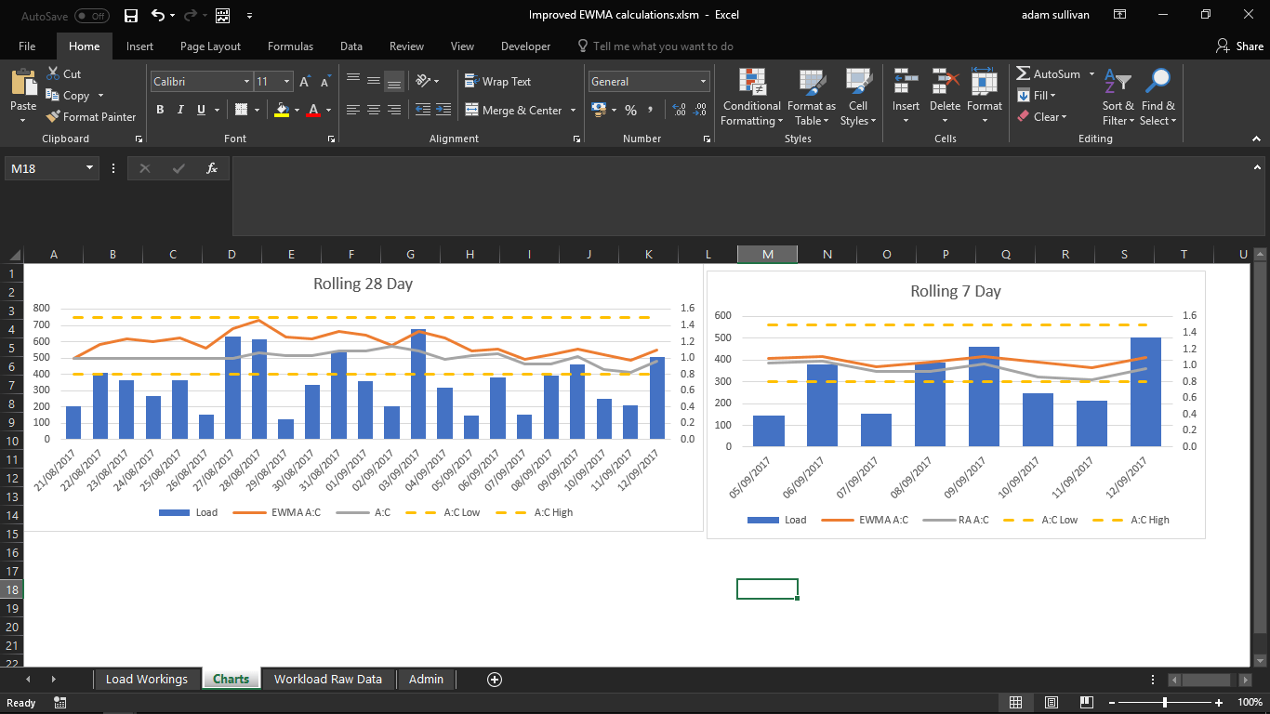Switch to Workload Raw Data sheet

tap(327, 680)
